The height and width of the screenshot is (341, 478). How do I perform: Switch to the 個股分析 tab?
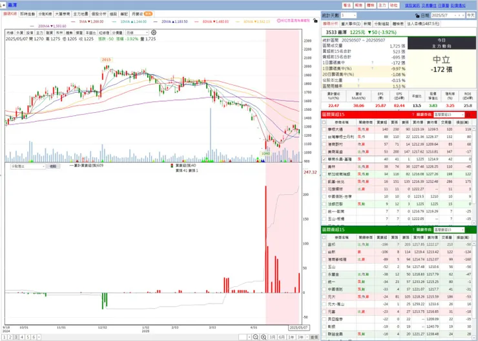coord(99,14)
